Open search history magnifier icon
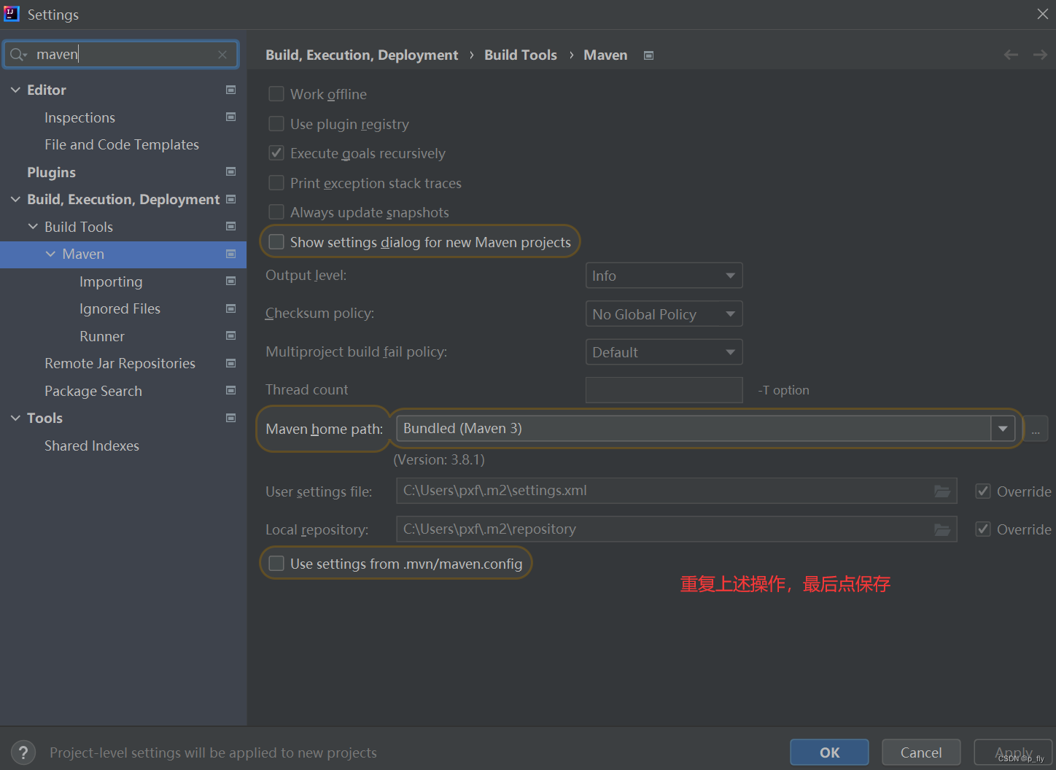 pos(18,55)
